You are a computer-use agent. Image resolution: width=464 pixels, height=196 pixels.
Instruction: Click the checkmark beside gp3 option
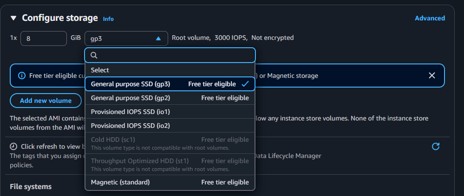(245, 84)
